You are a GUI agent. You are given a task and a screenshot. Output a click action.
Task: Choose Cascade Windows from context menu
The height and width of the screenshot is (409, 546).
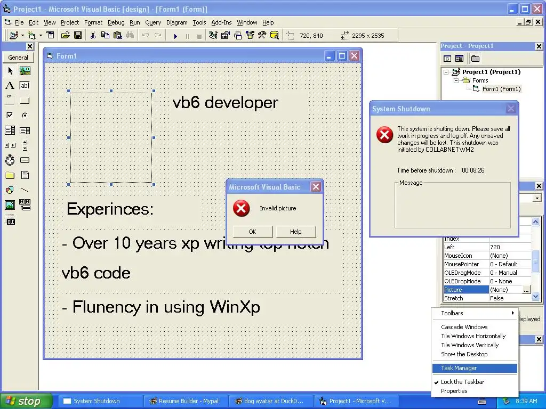tap(475, 327)
